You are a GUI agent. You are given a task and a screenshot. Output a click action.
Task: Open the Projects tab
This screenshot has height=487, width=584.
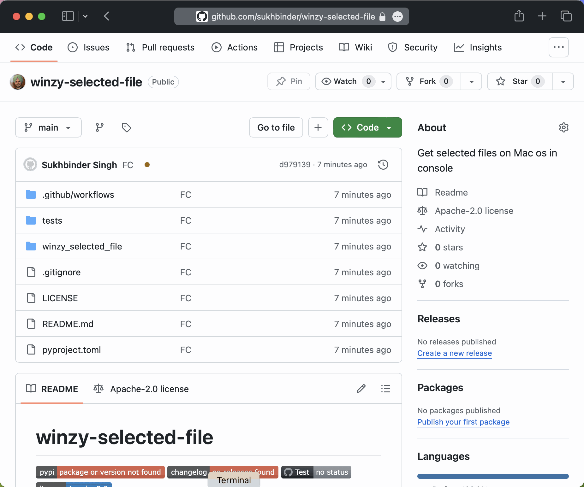(298, 47)
